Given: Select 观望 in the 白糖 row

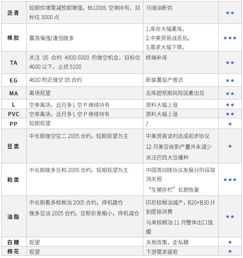Looking at the screenshot, I should click(x=34, y=242).
